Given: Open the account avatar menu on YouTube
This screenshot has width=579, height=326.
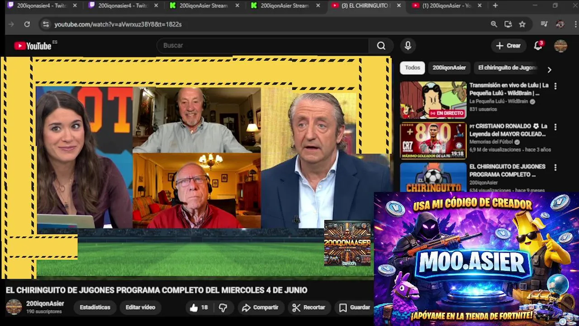Looking at the screenshot, I should (x=560, y=46).
